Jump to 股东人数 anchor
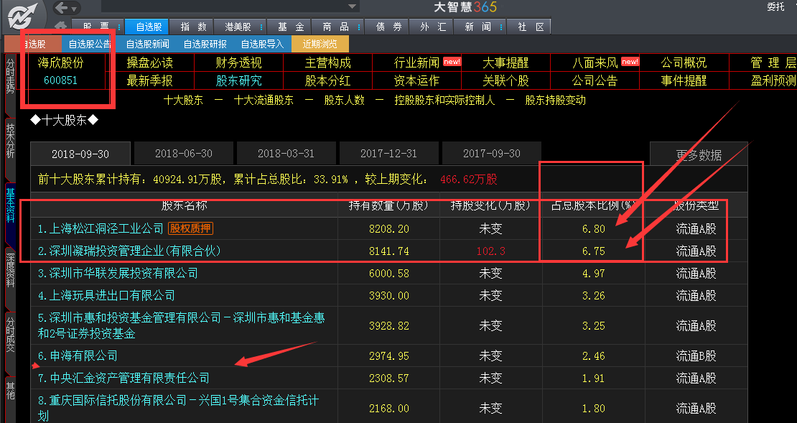The width and height of the screenshot is (797, 423). [x=345, y=100]
